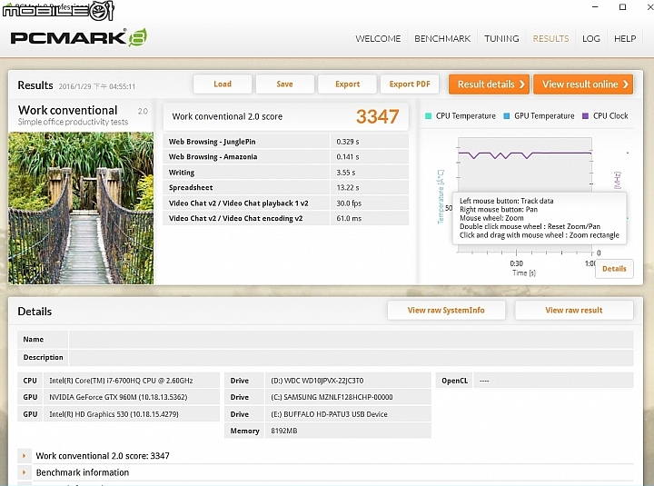
Task: Click the Export button
Action: (347, 84)
